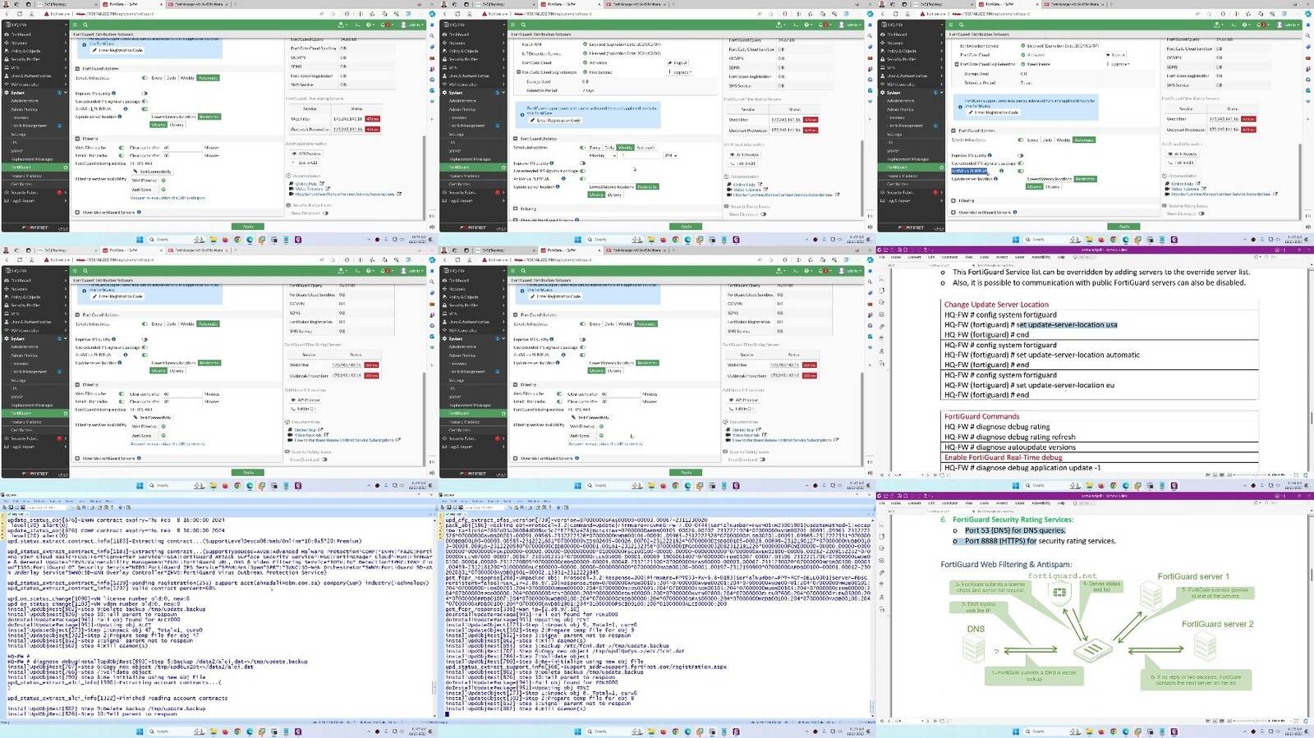
Task: Click the API Preview button in the first frame
Action: coord(306,154)
